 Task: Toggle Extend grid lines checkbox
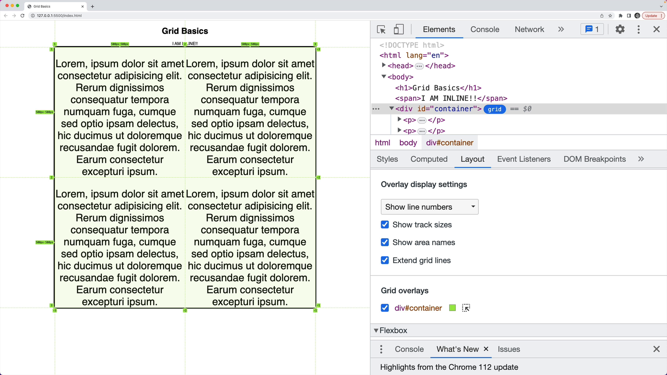[x=385, y=260]
